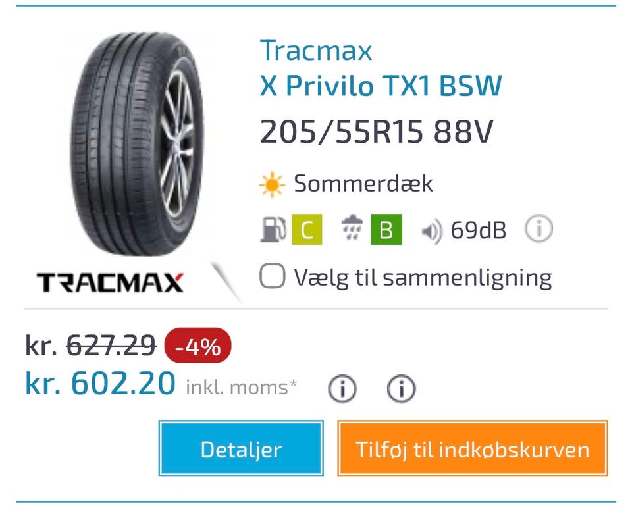Click the wet grip rain icon
Screen dimensions: 632x514
[x=354, y=230]
